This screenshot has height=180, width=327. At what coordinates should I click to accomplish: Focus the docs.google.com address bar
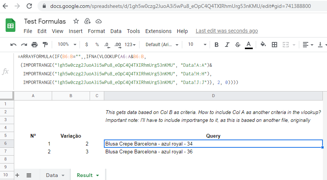180,6
